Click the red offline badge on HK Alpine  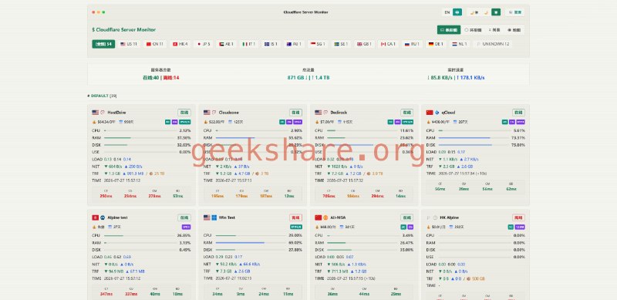518,217
